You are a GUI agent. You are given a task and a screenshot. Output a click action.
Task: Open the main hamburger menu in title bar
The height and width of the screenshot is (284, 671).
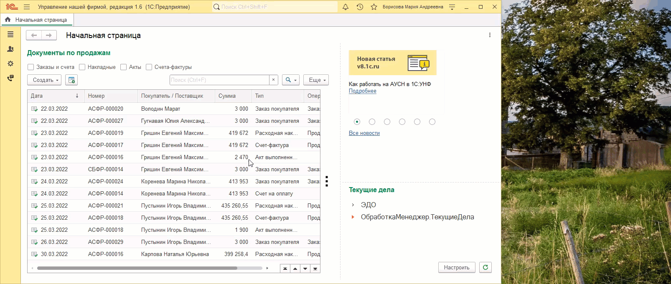click(27, 7)
